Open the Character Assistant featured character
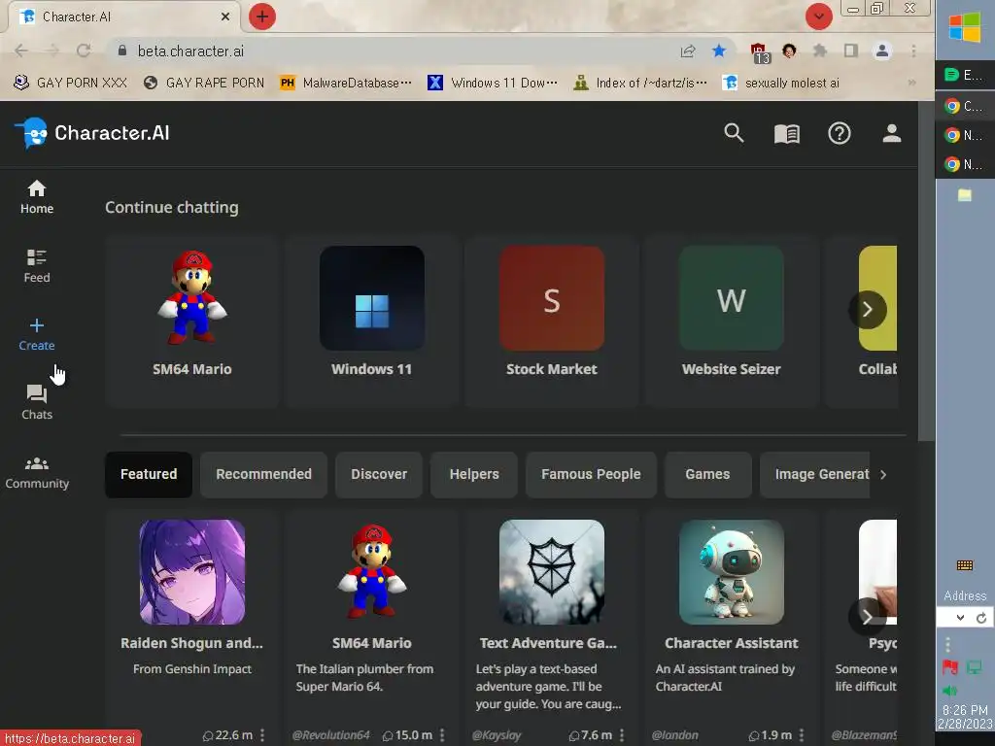This screenshot has height=746, width=995. coord(731,628)
